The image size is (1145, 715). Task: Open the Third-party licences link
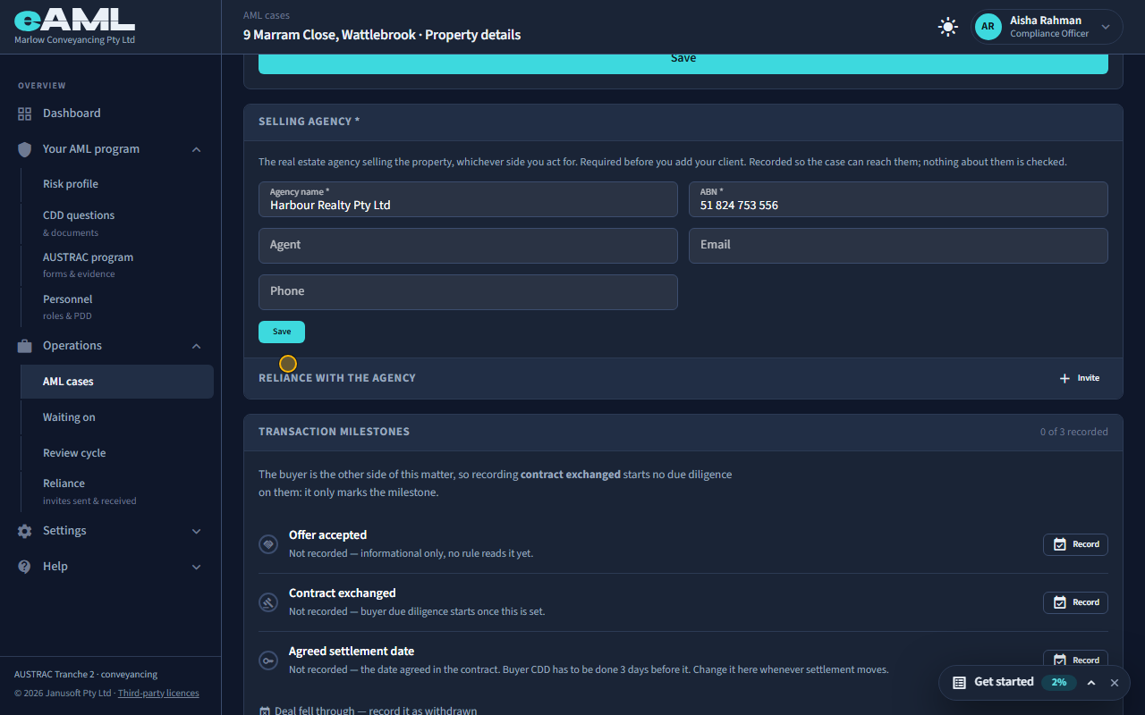(x=158, y=694)
